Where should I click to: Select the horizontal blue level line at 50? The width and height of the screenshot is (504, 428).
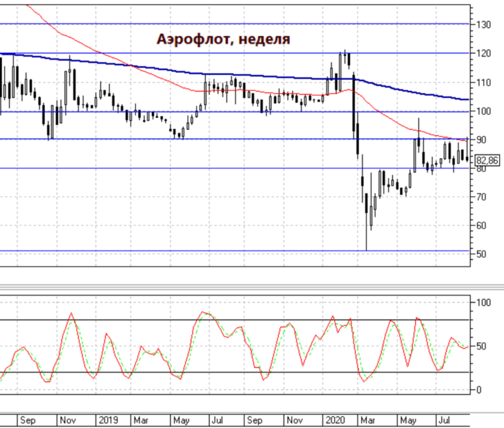click(x=235, y=251)
